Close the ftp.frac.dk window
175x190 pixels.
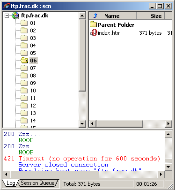pos(168,6)
